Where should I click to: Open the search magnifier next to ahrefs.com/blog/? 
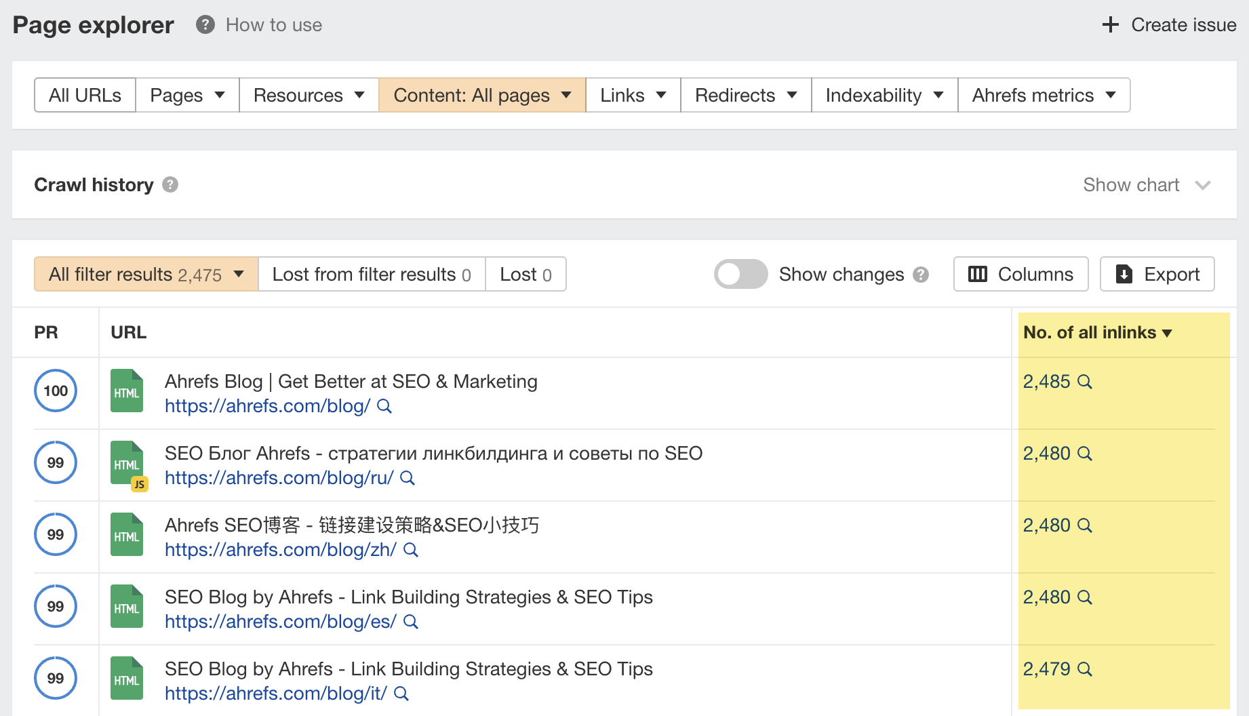(384, 406)
